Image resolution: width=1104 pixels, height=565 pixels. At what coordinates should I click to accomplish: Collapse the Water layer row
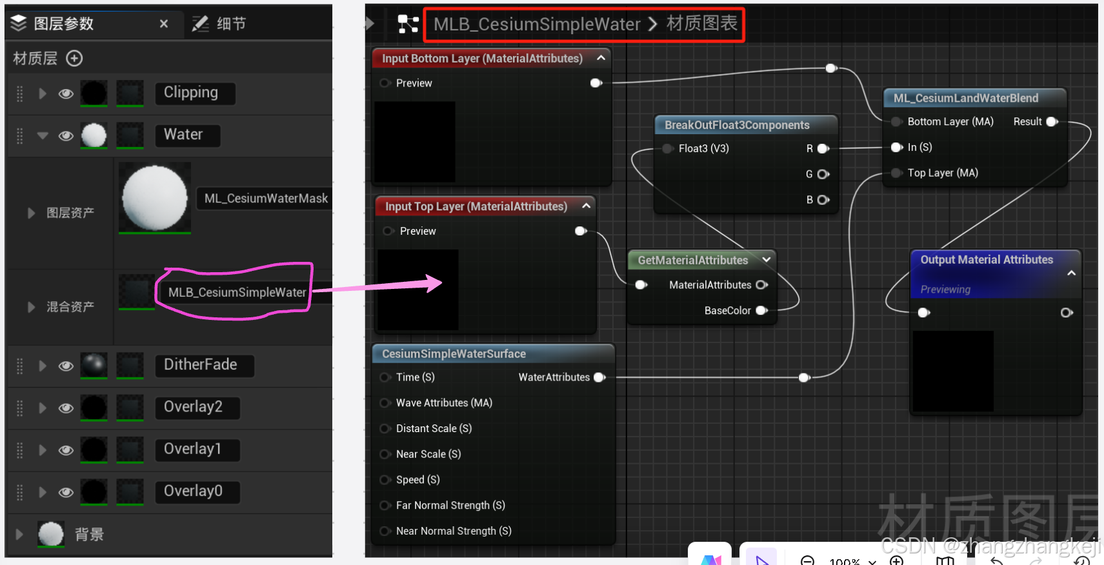point(43,136)
